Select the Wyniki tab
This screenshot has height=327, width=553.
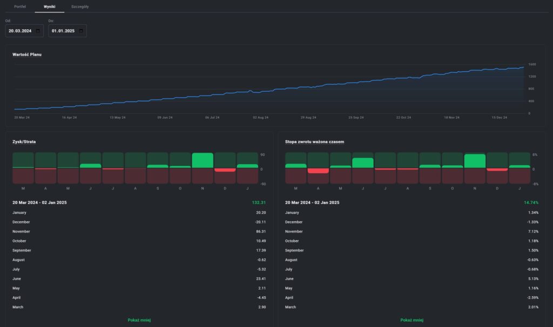[50, 6]
